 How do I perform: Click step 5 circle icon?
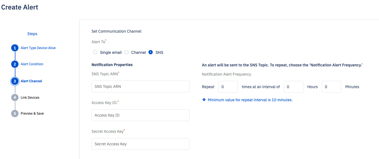(15, 114)
